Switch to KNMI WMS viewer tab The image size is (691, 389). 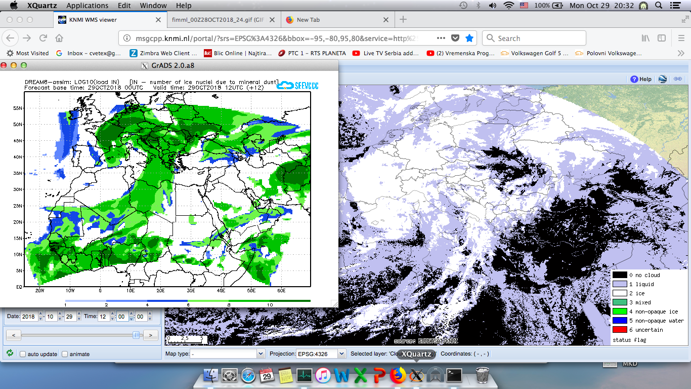click(110, 20)
